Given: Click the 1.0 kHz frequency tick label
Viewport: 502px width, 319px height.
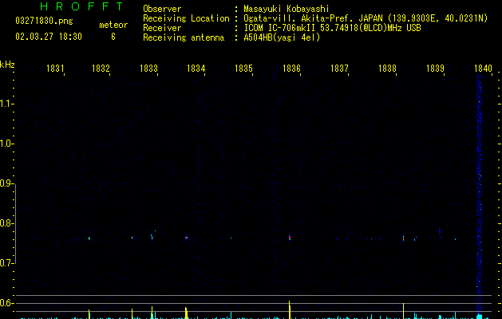Looking at the screenshot, I should click(x=6, y=144).
